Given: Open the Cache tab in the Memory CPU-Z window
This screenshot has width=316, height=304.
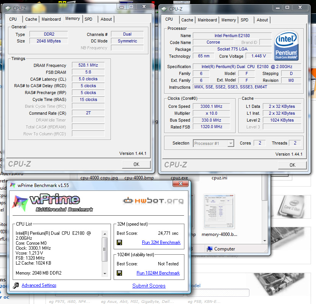Looking at the screenshot, I should pos(31,19).
